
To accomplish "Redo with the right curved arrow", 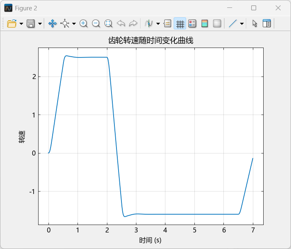I will tap(133, 24).
